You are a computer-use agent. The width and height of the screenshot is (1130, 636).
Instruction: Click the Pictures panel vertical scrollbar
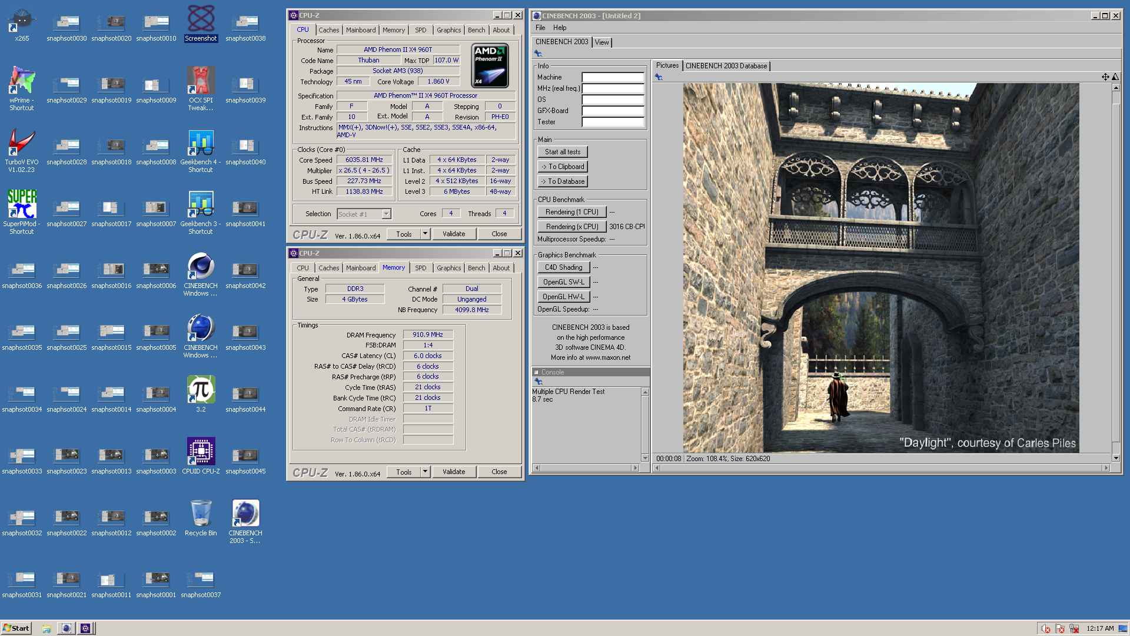point(1115,273)
